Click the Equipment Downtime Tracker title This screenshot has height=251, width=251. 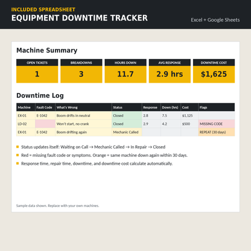pyautogui.click(x=80, y=18)
